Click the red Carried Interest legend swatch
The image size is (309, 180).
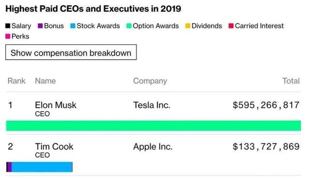pos(231,26)
